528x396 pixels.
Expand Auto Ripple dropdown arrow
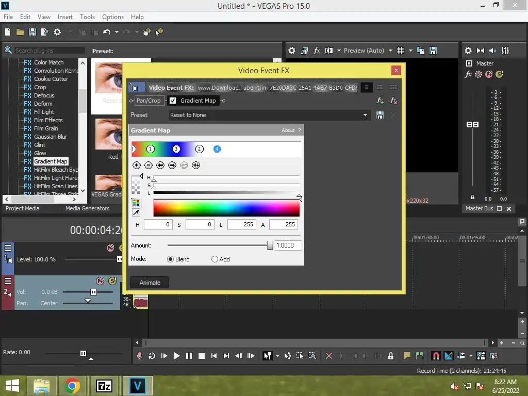(471, 356)
